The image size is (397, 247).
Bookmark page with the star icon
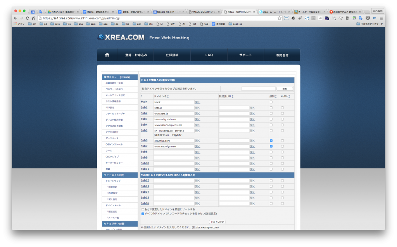tap(280, 18)
